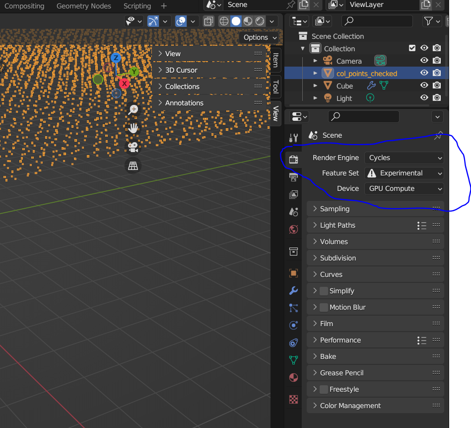
Task: Open the Render Engine dropdown
Action: (404, 158)
